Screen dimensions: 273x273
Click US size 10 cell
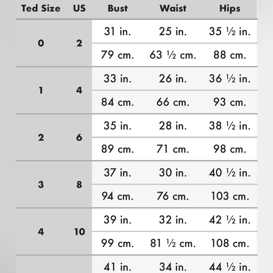[x=79, y=232]
